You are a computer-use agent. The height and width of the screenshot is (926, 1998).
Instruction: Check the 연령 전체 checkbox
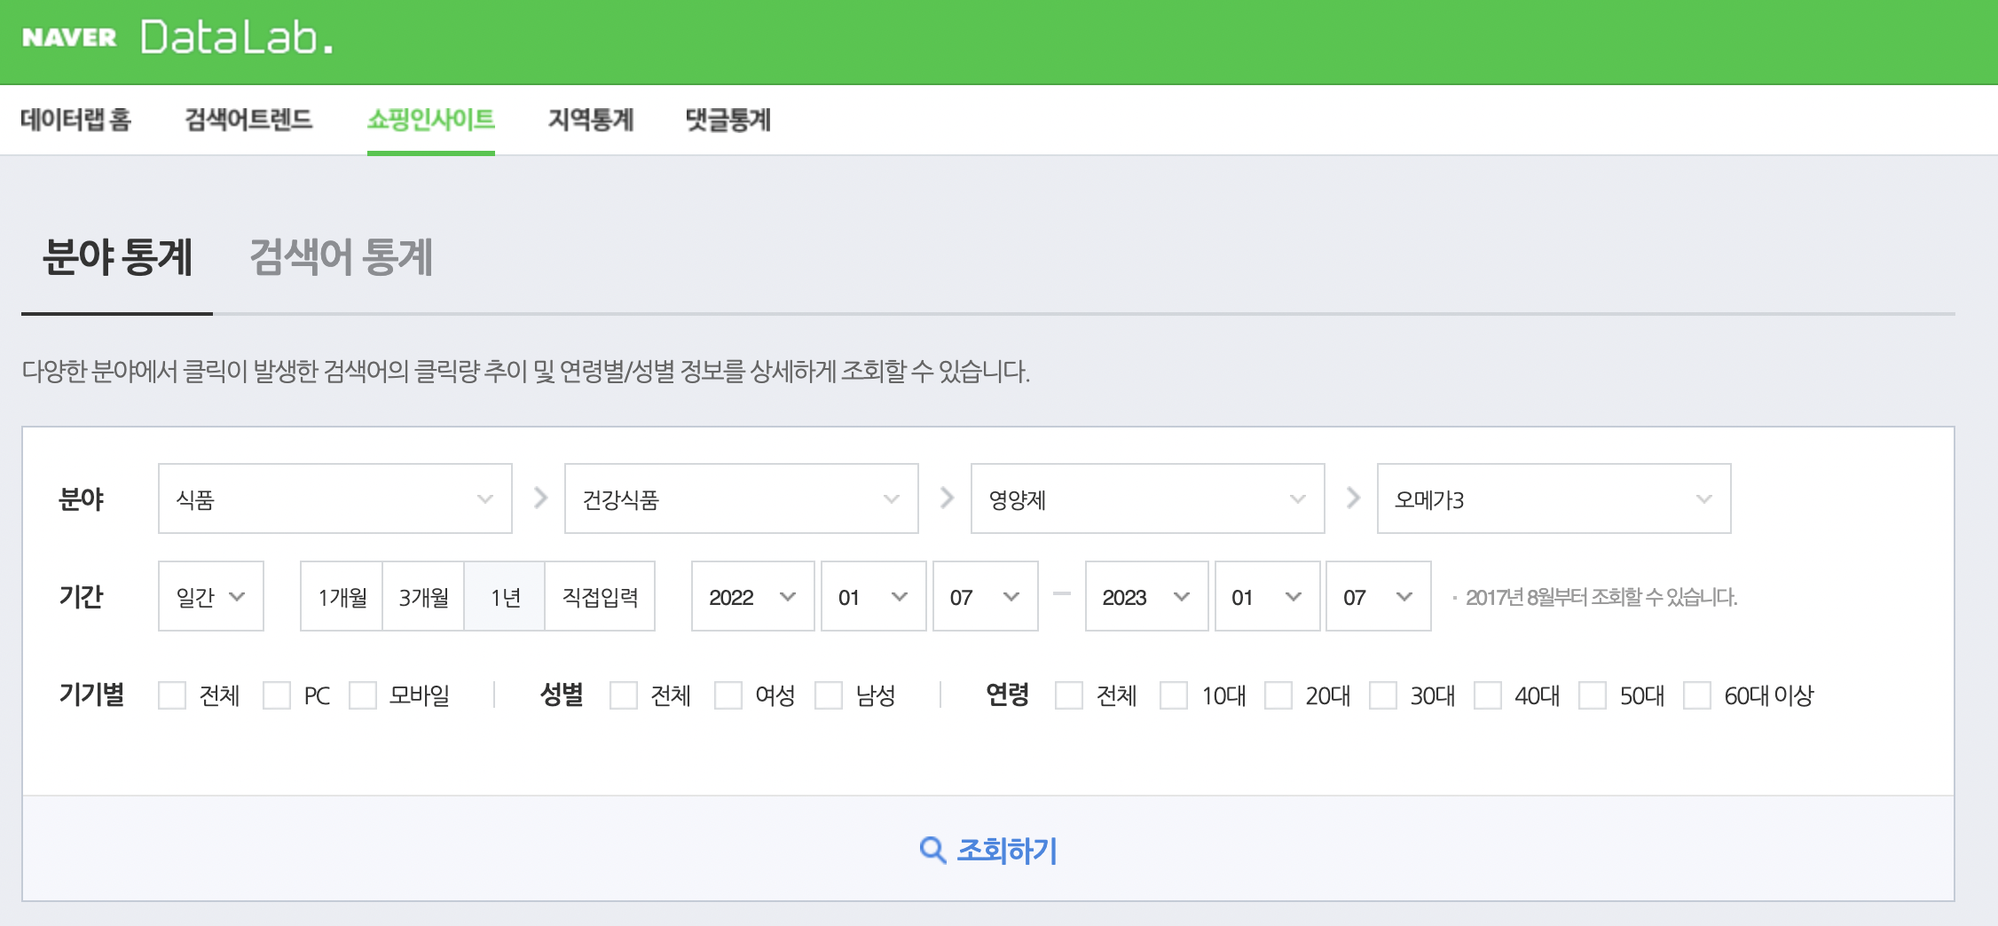coord(1069,695)
